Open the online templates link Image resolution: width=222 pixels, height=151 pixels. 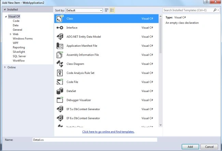tap(108, 132)
